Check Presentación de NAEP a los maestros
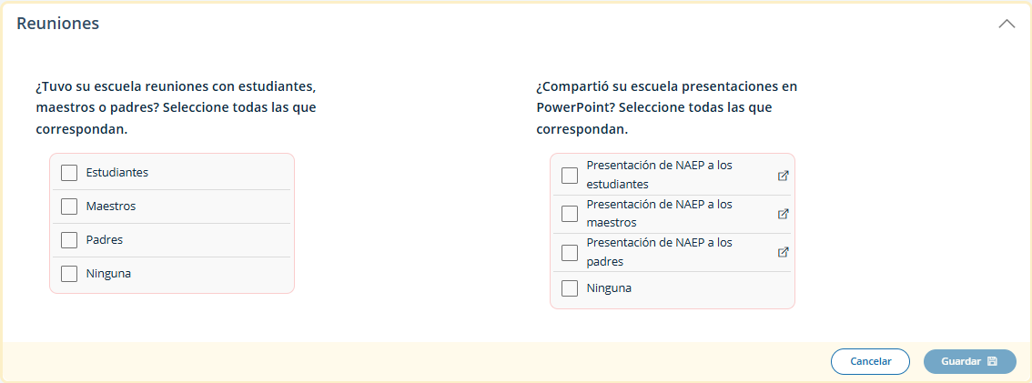Screen dimensions: 1032x383 570,214
